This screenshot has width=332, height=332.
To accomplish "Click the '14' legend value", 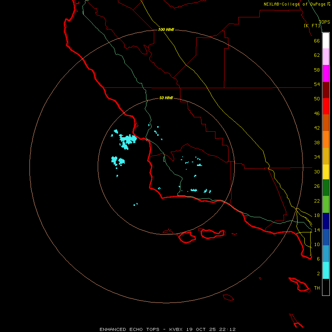I will [x=317, y=230].
